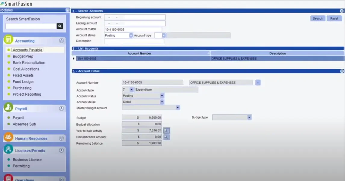Click the Encumbrance amount value field
This screenshot has width=345, height=181.
pos(142,137)
